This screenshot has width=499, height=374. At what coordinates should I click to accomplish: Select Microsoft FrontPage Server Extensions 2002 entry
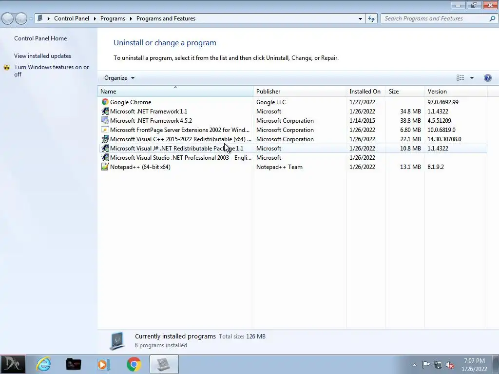point(180,130)
